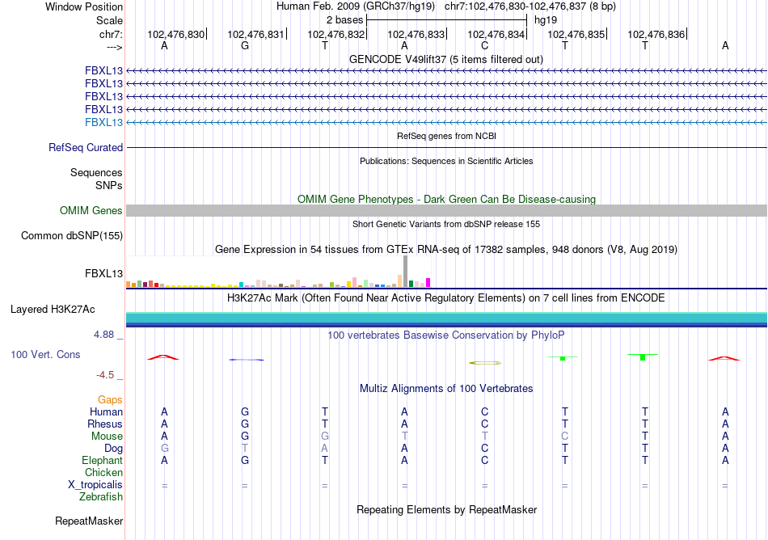
Task: Click the 'X_tropicalis' alignment row label
Action: 95,485
